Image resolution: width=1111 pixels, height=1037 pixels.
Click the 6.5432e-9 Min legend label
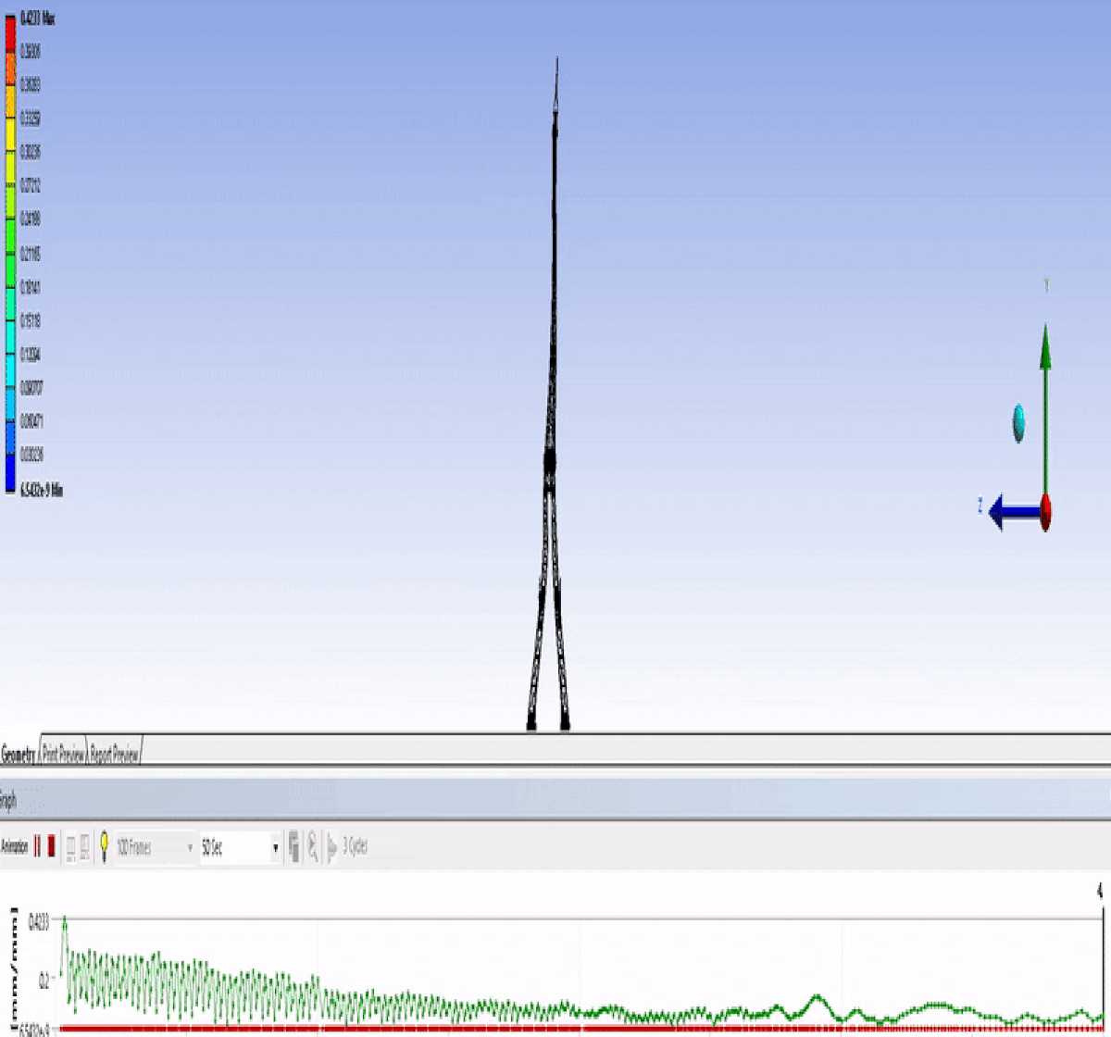pyautogui.click(x=42, y=489)
